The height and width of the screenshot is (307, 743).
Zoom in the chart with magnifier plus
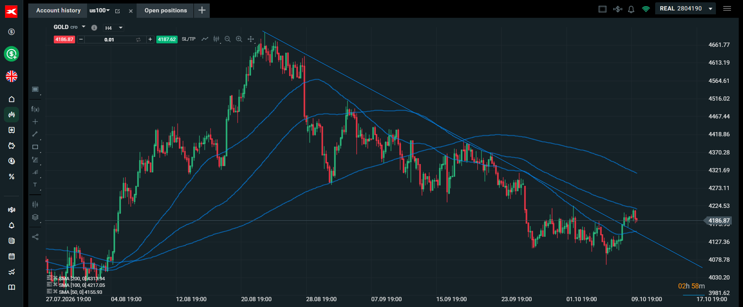click(239, 39)
